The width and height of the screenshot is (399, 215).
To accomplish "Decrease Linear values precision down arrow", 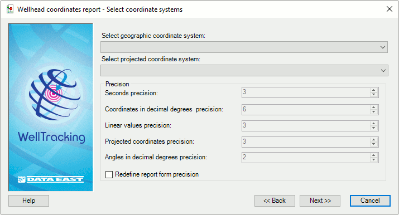I will click(x=373, y=128).
